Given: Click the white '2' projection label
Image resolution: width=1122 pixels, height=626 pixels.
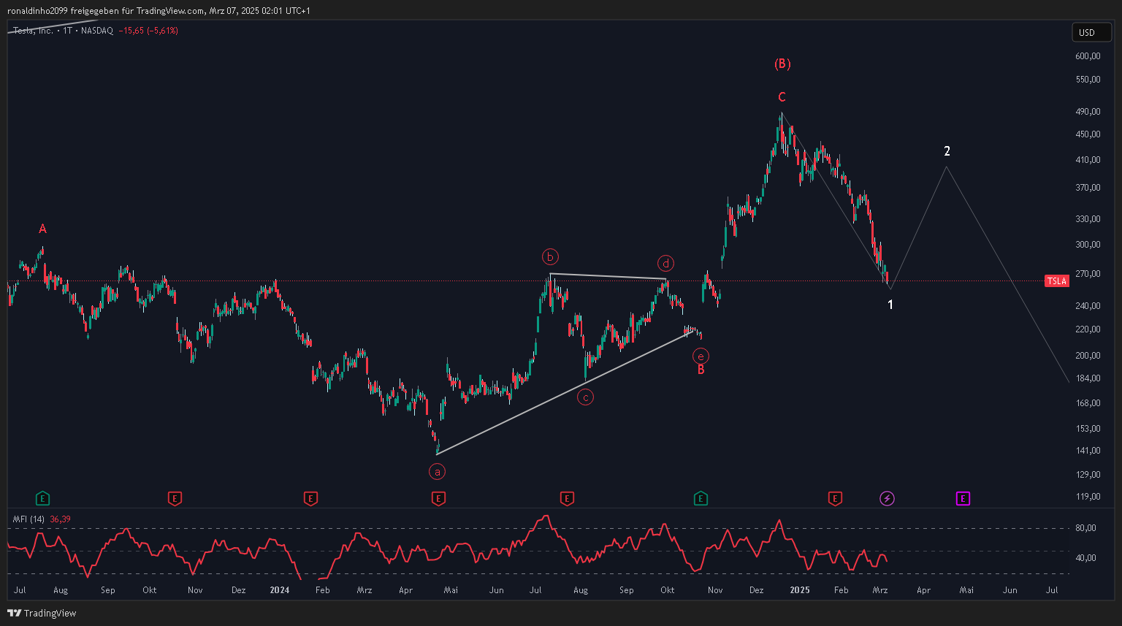Looking at the screenshot, I should [947, 151].
